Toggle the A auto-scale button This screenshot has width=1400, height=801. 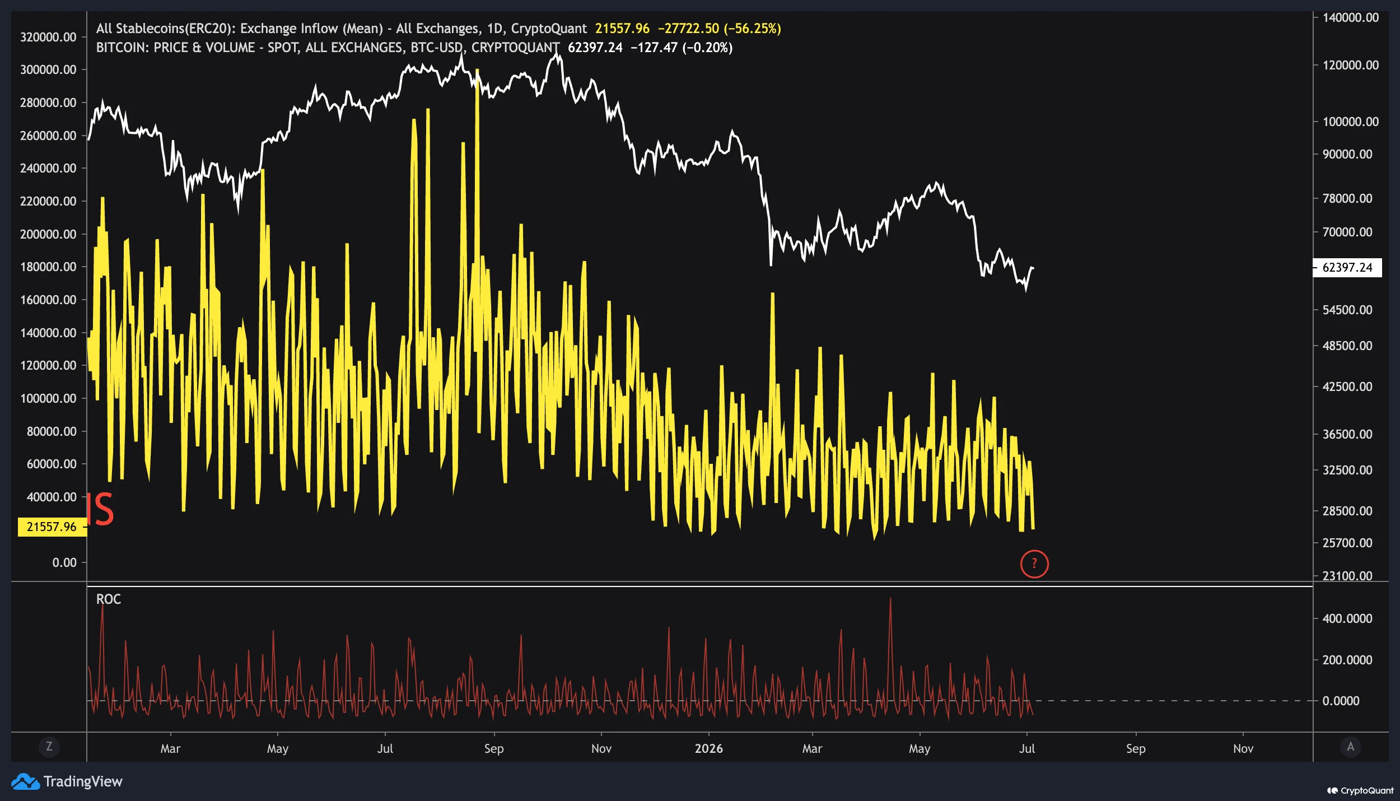[1350, 747]
